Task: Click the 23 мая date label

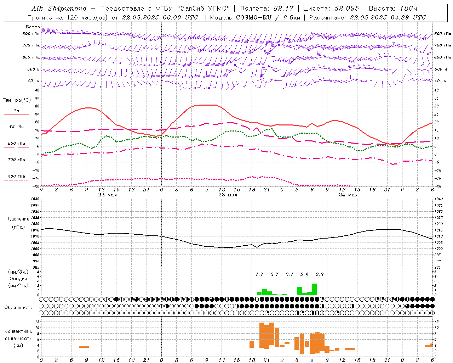Action: coord(228,195)
